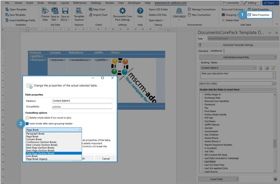Click the delete table icon with red X
This screenshot has height=184, width=280.
pyautogui.click(x=267, y=68)
